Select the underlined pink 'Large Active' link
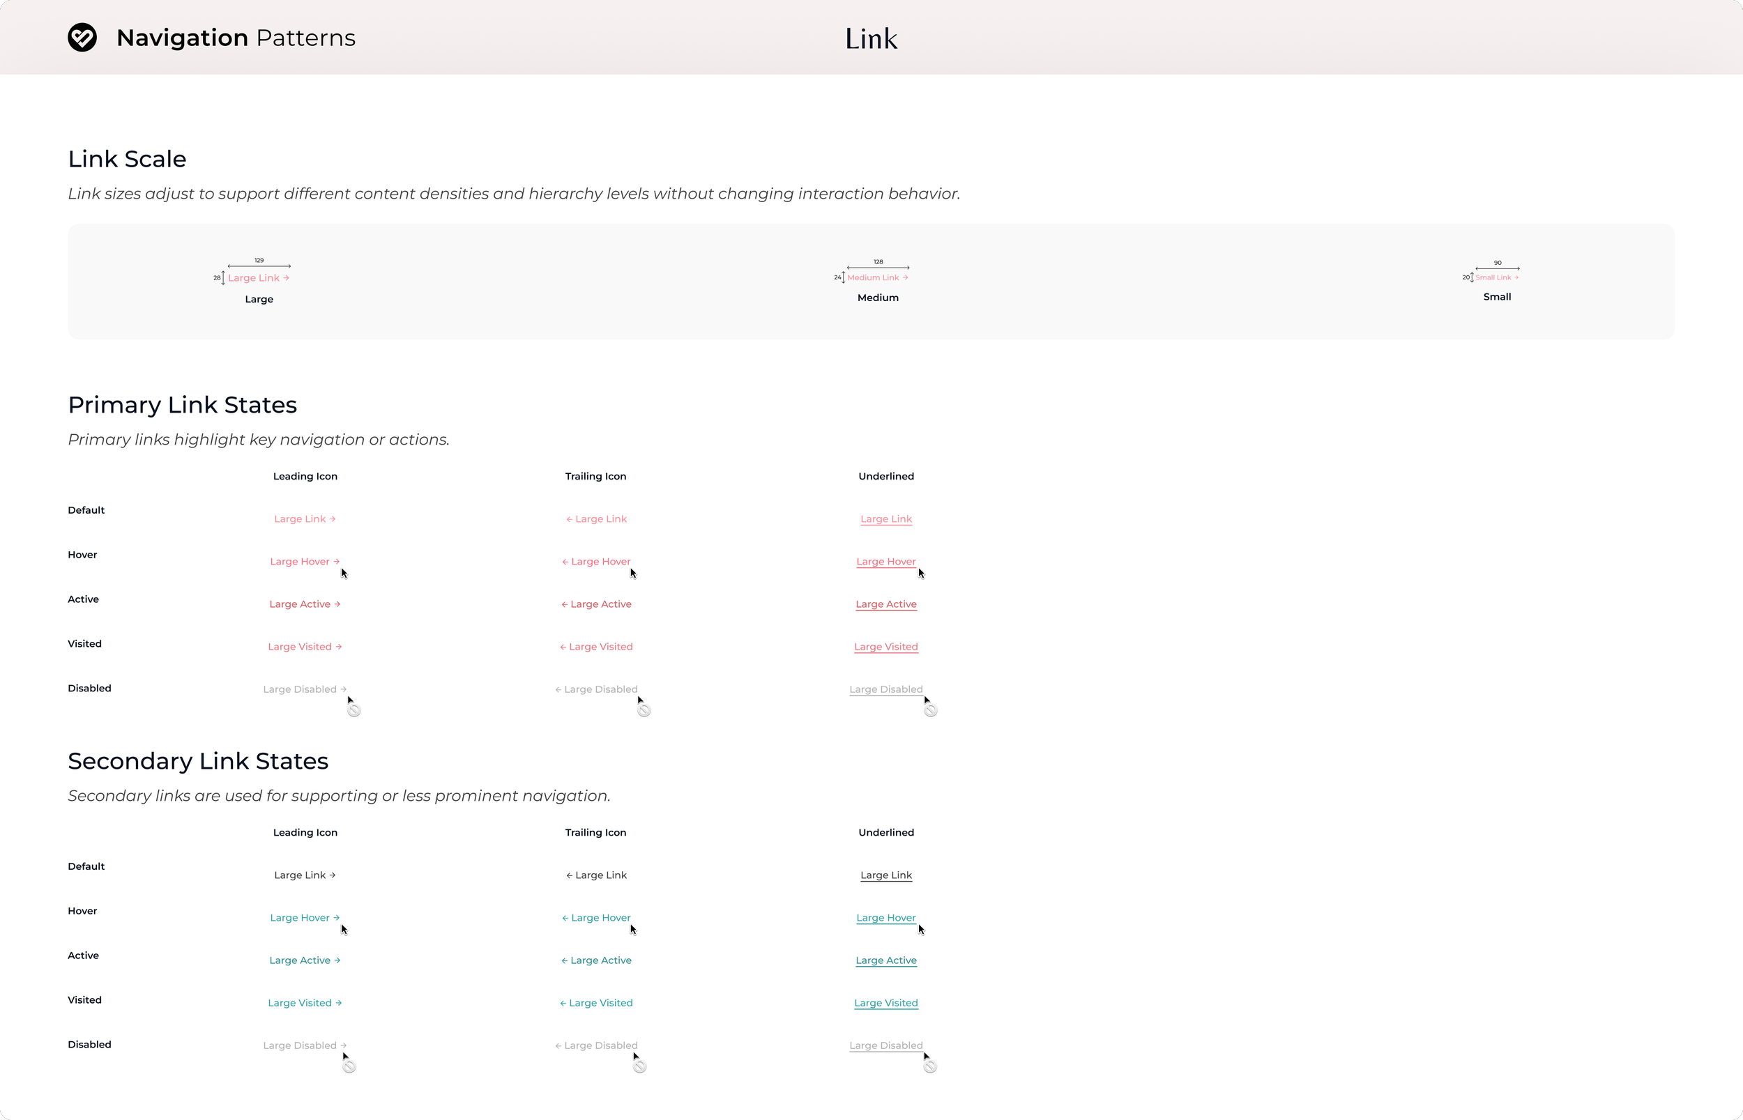Image resolution: width=1743 pixels, height=1120 pixels. pyautogui.click(x=885, y=604)
